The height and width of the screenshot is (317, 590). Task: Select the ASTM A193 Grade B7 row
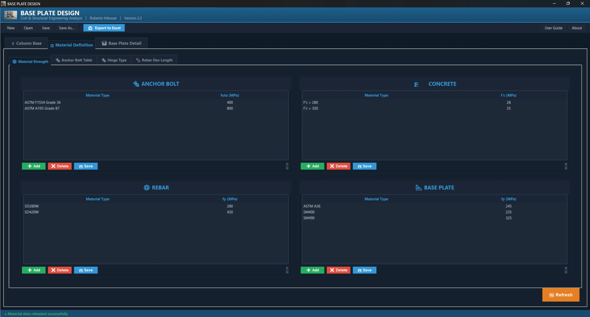click(156, 108)
